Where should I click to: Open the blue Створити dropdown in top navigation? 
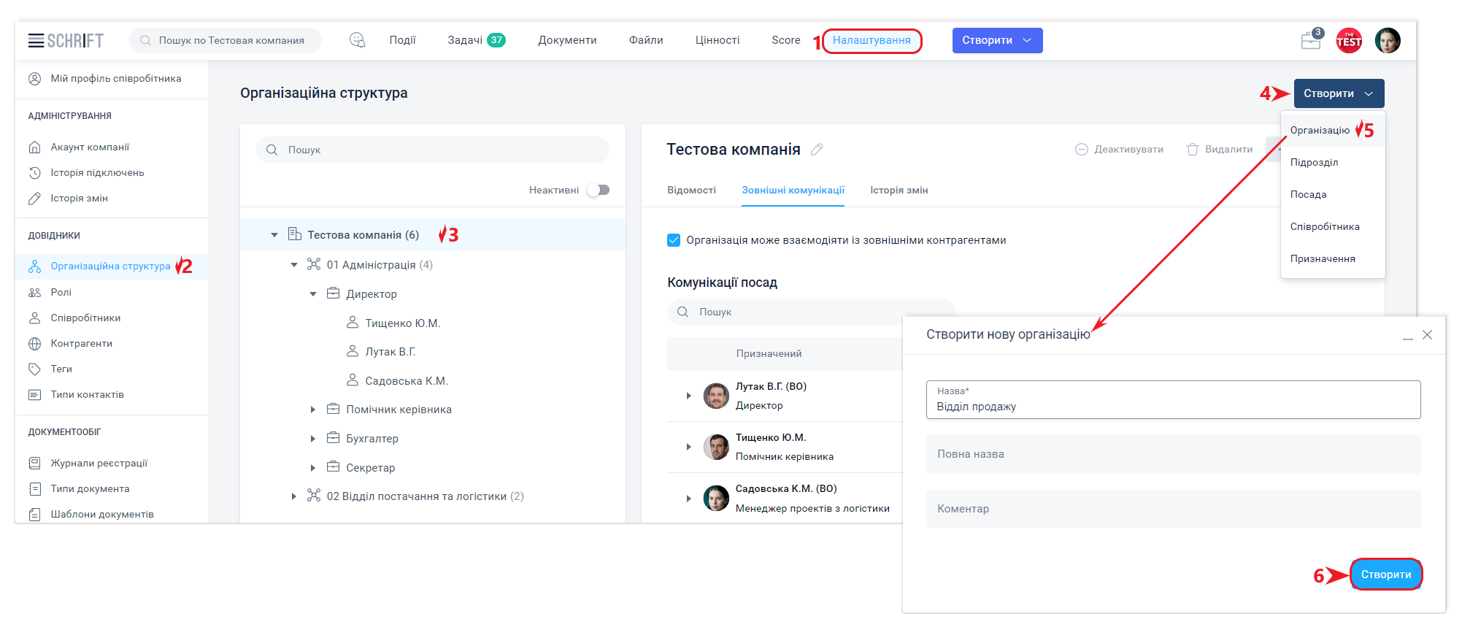pos(996,40)
